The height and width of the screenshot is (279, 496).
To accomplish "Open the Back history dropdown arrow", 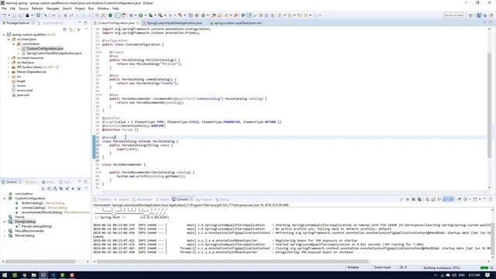I will coord(310,15).
